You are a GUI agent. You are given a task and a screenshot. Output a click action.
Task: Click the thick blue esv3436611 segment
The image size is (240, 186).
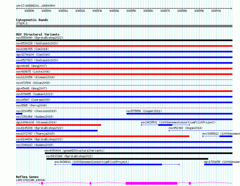(x=117, y=164)
